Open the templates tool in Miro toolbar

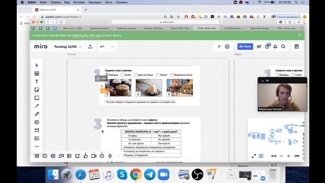tap(37, 73)
